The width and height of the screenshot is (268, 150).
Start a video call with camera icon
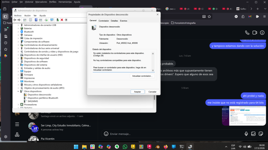coord(255,33)
